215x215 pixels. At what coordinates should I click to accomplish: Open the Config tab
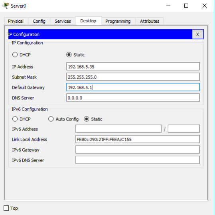[x=39, y=21]
